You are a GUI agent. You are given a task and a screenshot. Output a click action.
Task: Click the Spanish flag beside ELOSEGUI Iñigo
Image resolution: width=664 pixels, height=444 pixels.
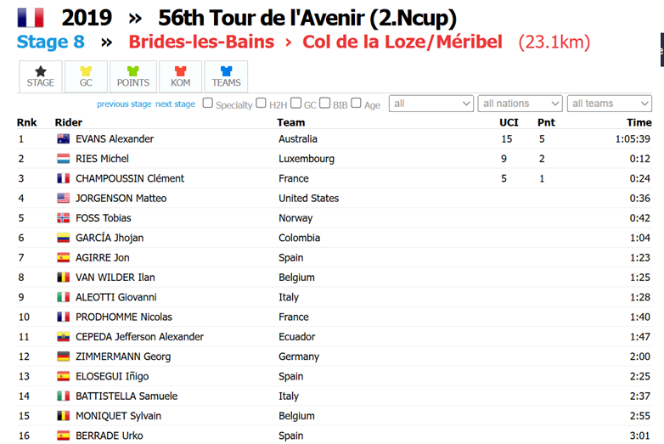63,376
